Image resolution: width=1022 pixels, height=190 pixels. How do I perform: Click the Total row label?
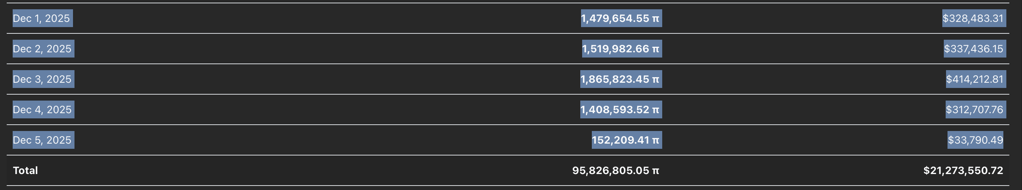tap(25, 171)
